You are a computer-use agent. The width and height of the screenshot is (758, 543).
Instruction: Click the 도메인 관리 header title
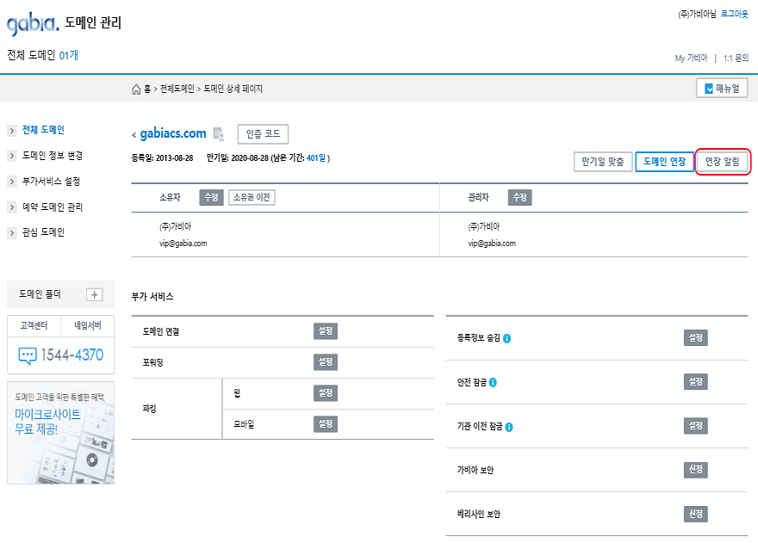point(93,22)
